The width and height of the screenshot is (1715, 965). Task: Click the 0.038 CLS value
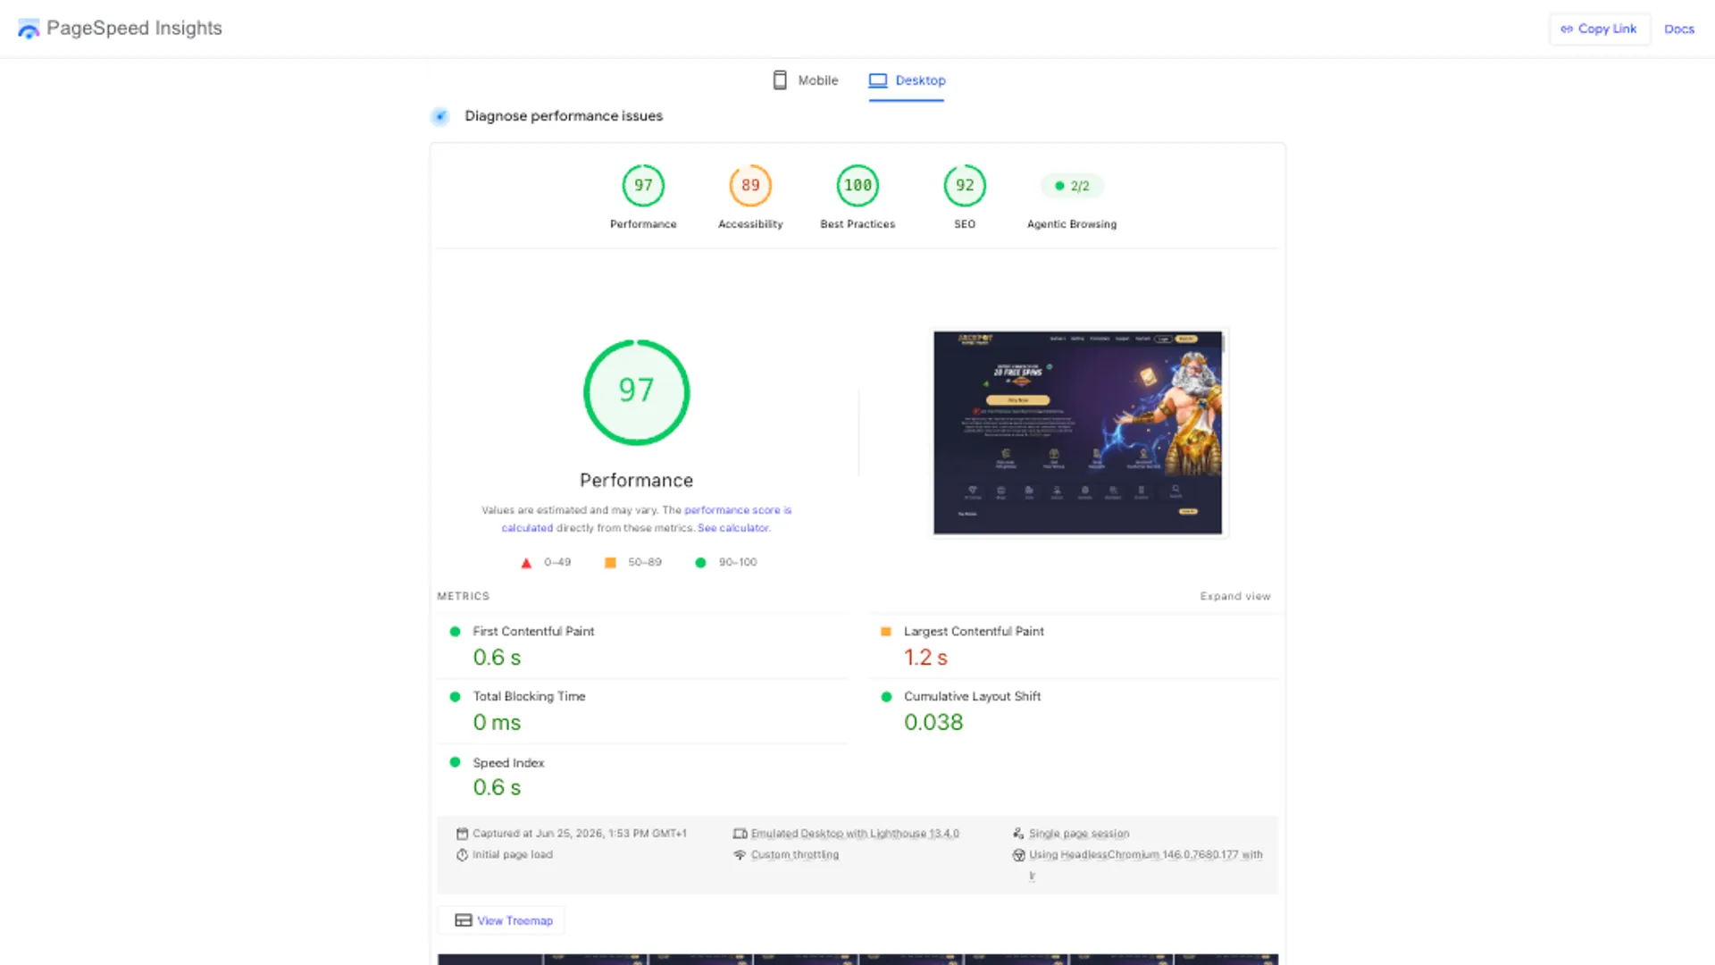[933, 723]
